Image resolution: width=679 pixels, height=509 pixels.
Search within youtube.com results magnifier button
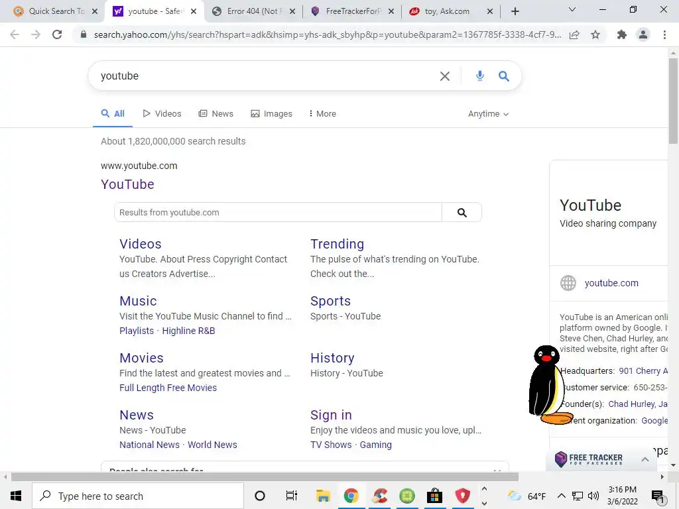(x=462, y=213)
